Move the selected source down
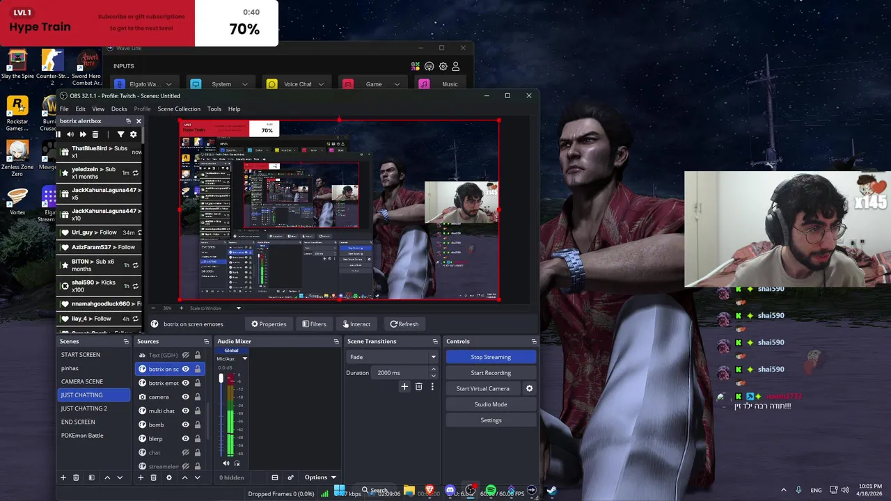 [x=197, y=477]
